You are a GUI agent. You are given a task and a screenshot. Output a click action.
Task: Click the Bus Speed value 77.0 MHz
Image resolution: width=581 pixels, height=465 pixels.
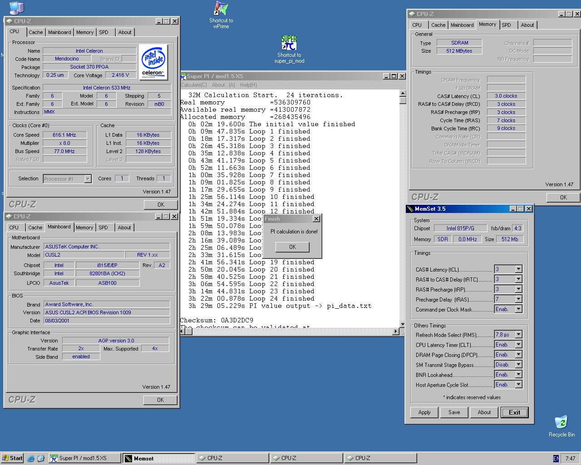64,151
